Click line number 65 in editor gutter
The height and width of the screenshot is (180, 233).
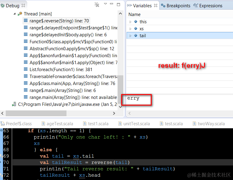point(6,131)
